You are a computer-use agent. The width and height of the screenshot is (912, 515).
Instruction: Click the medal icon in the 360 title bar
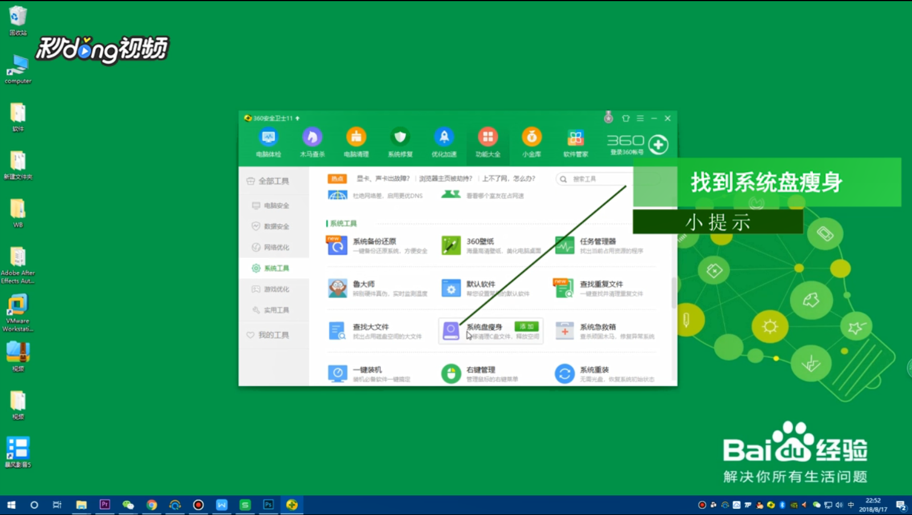click(x=609, y=117)
